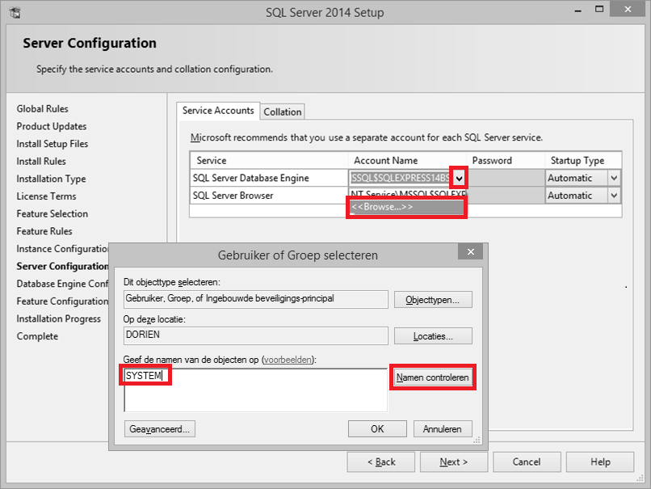Screen dimensions: 651x489
Task: Click the setup window title bar icon
Action: (15, 11)
